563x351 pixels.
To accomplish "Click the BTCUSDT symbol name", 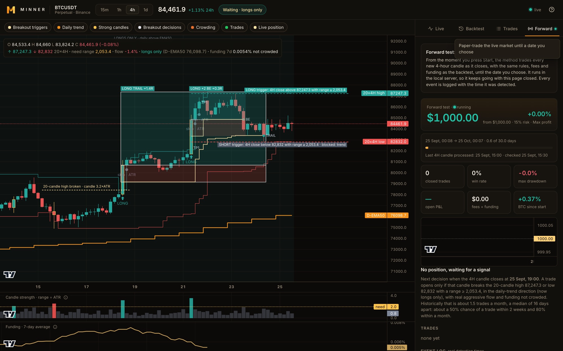I will [66, 8].
